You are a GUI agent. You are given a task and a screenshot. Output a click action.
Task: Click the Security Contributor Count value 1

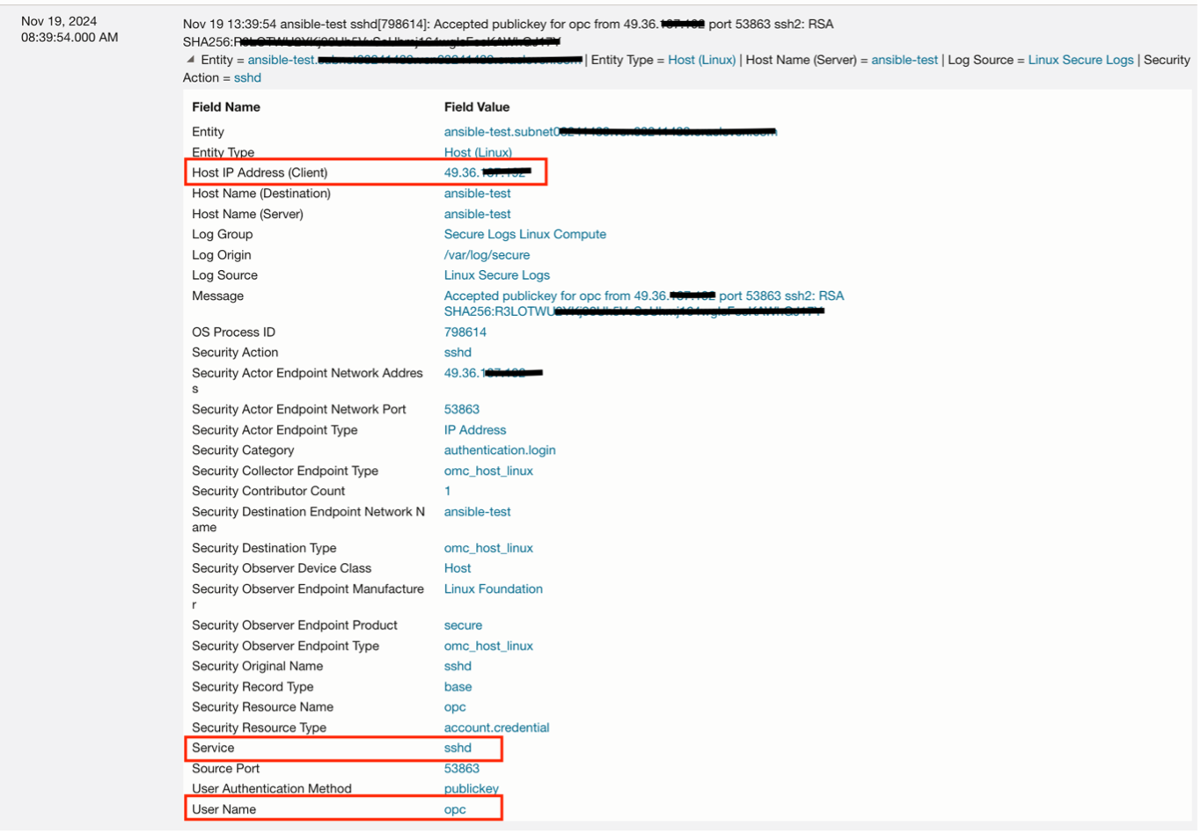(x=447, y=491)
